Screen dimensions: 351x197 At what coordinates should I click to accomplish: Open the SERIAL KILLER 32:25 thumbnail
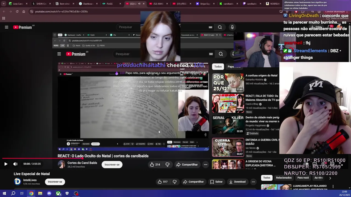coord(228,124)
